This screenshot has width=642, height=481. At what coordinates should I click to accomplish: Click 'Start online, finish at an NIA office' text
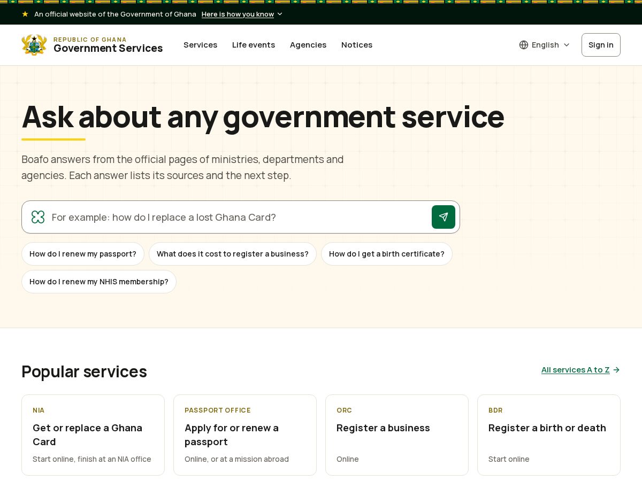(x=92, y=459)
